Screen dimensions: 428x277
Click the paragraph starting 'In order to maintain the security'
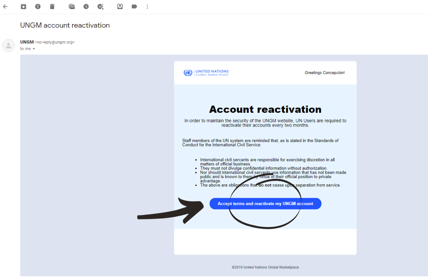265,123
